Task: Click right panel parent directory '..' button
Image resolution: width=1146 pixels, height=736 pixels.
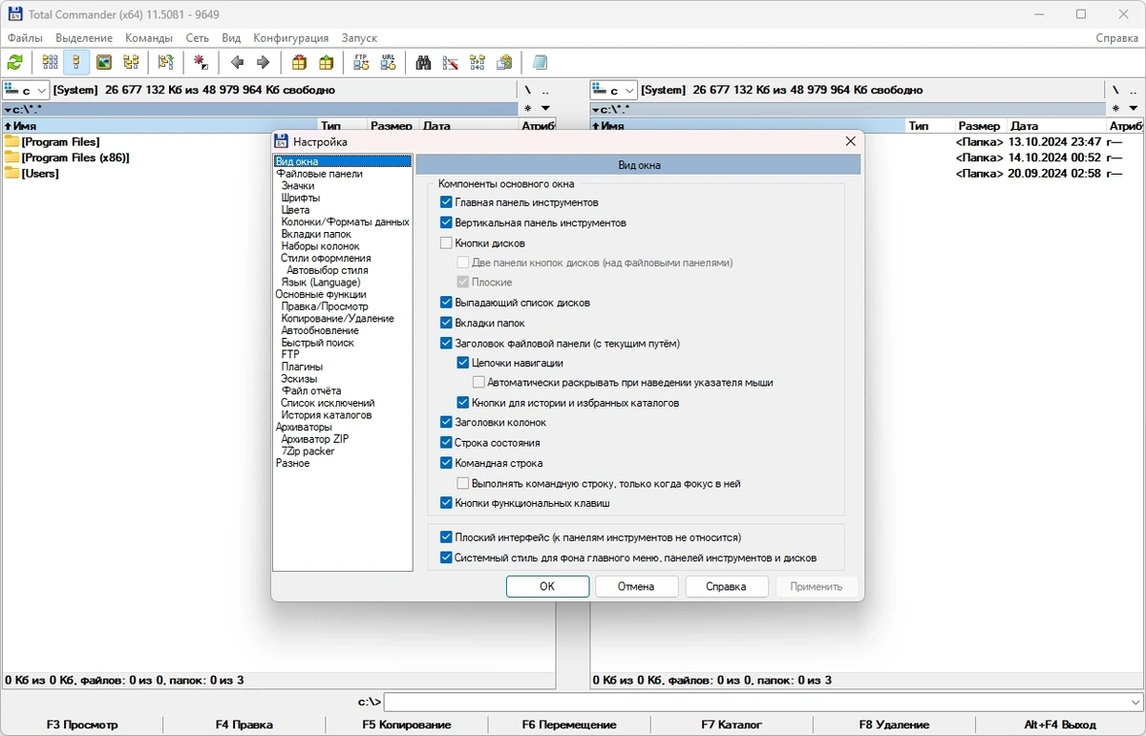Action: tap(1134, 90)
